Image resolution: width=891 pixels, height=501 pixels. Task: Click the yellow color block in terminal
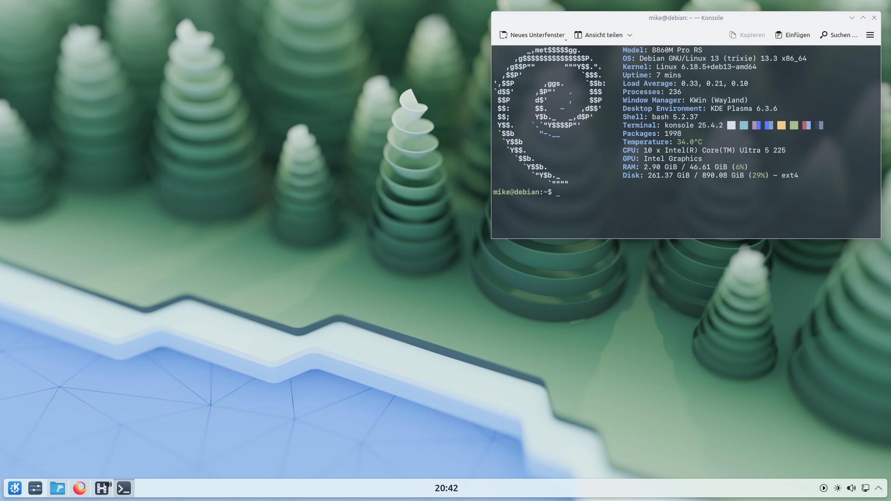(781, 125)
